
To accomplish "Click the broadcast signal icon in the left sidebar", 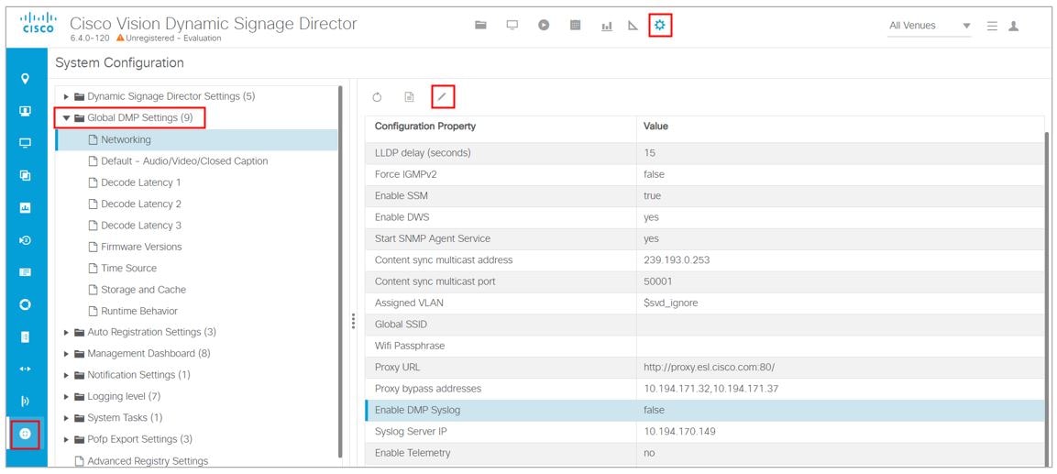I will [26, 402].
